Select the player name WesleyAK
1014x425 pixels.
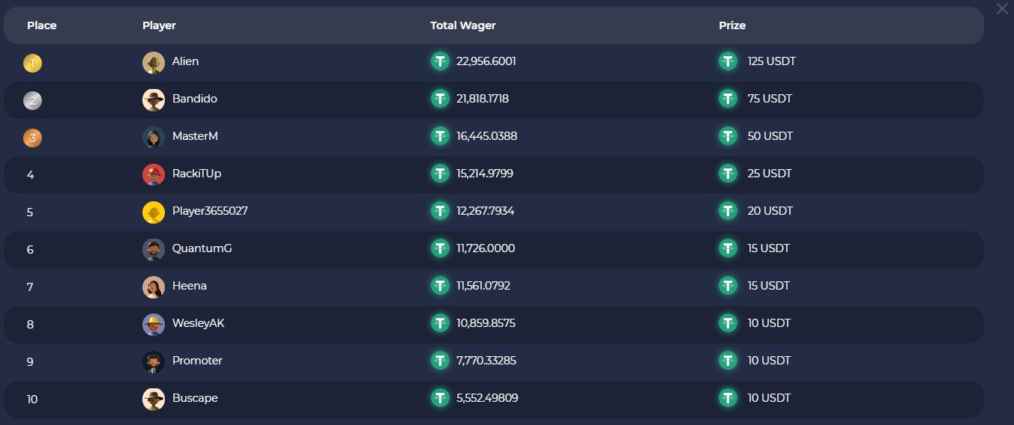tap(199, 323)
